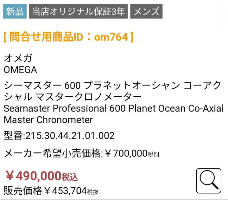The image size is (228, 200).
Task: Click the 販売価格 label
Action: [x=23, y=191]
